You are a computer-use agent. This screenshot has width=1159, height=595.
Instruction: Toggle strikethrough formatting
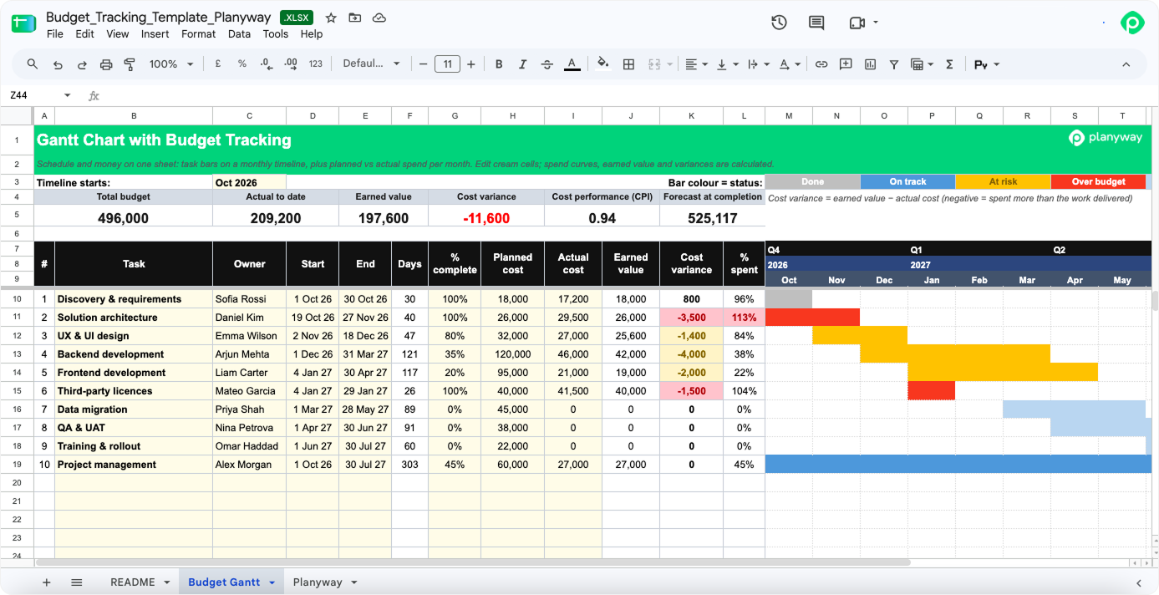point(547,64)
